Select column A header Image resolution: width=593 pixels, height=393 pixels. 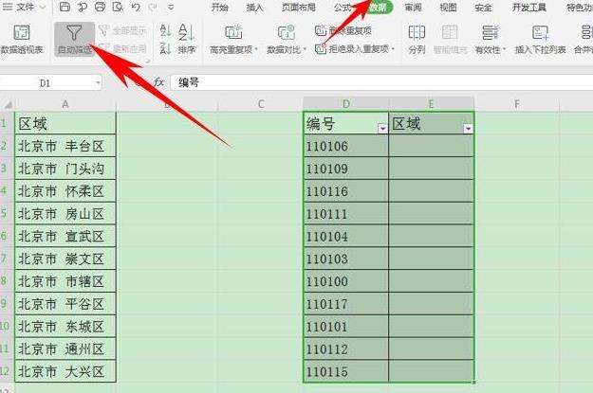point(65,104)
